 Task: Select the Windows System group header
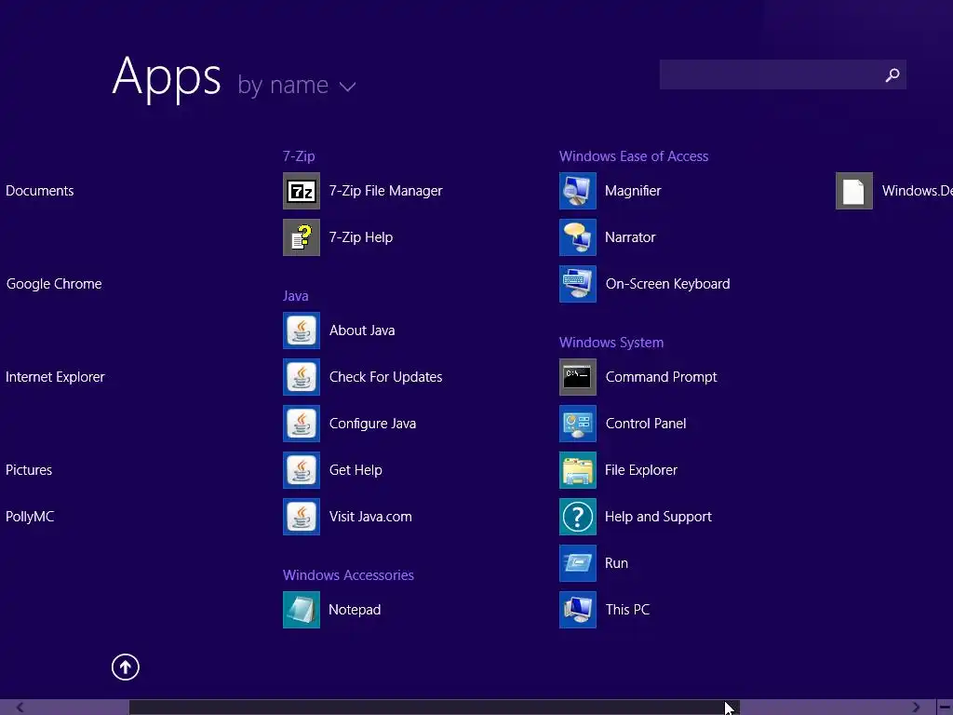[611, 343]
